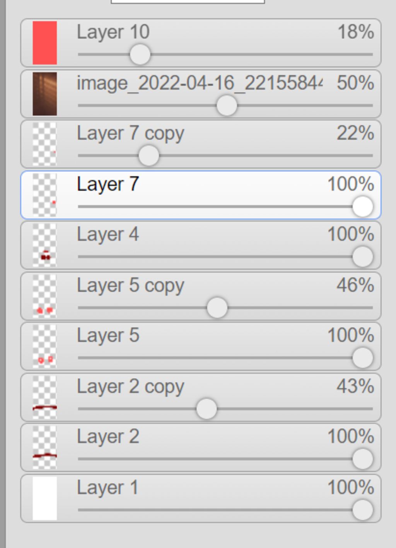This screenshot has width=396, height=548.
Task: Click the Layer 4 thumbnail
Action: pos(44,245)
